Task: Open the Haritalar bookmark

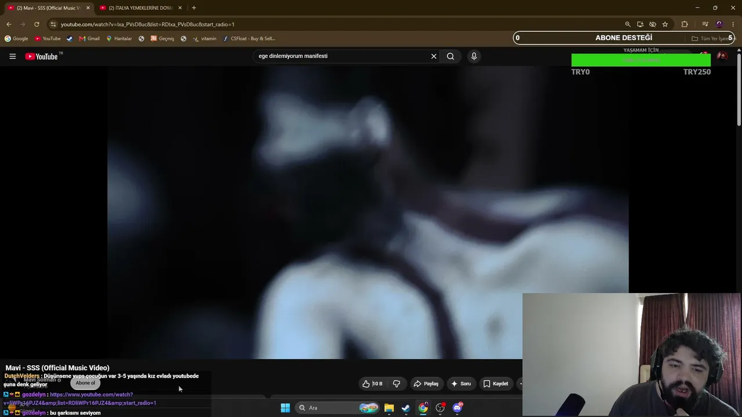Action: (119, 39)
